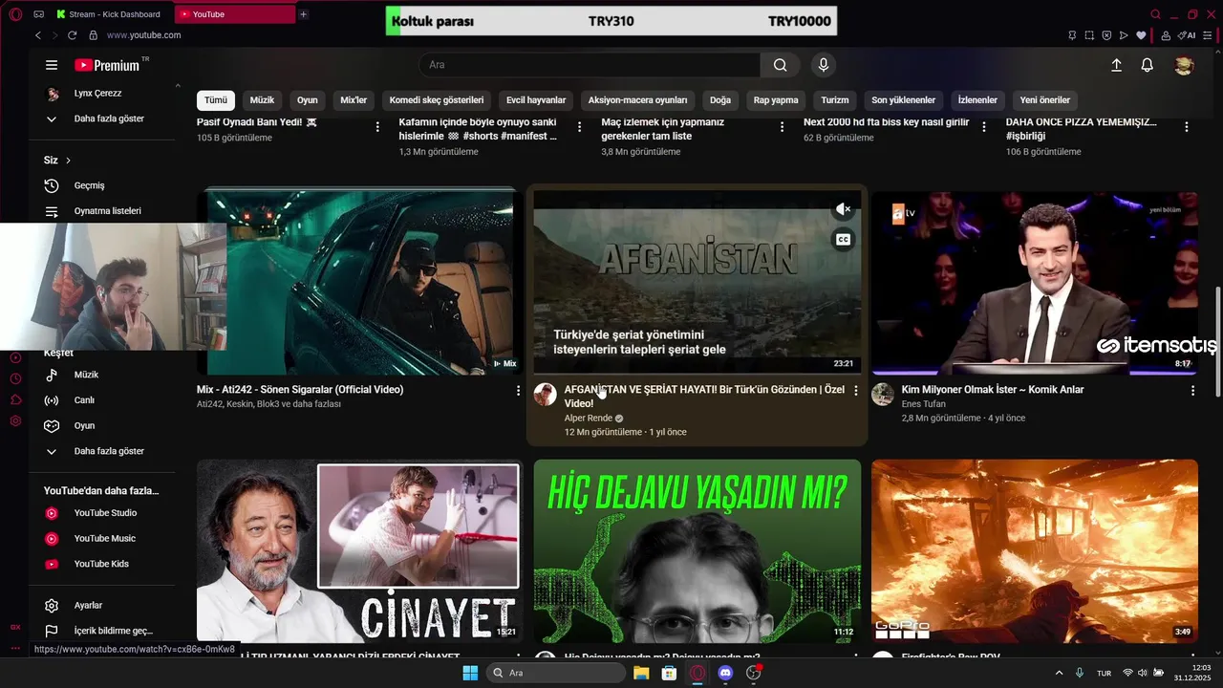Select the Rap yapma filter chip
This screenshot has width=1223, height=688.
(776, 100)
